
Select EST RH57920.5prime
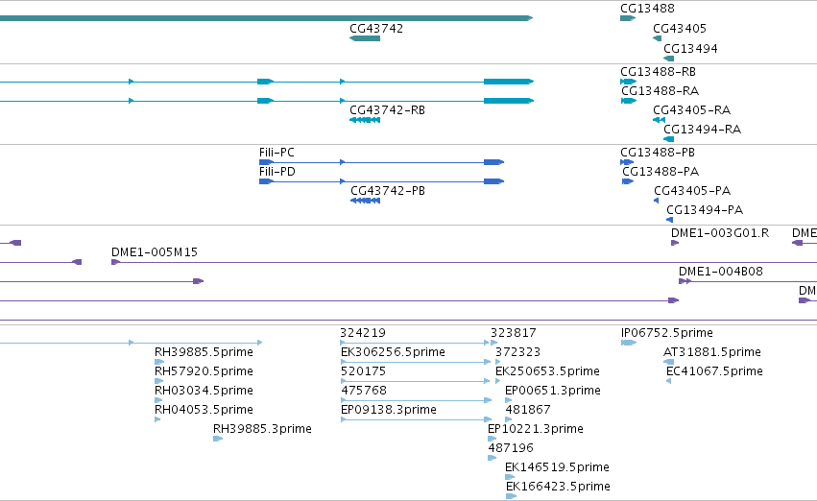204,371
